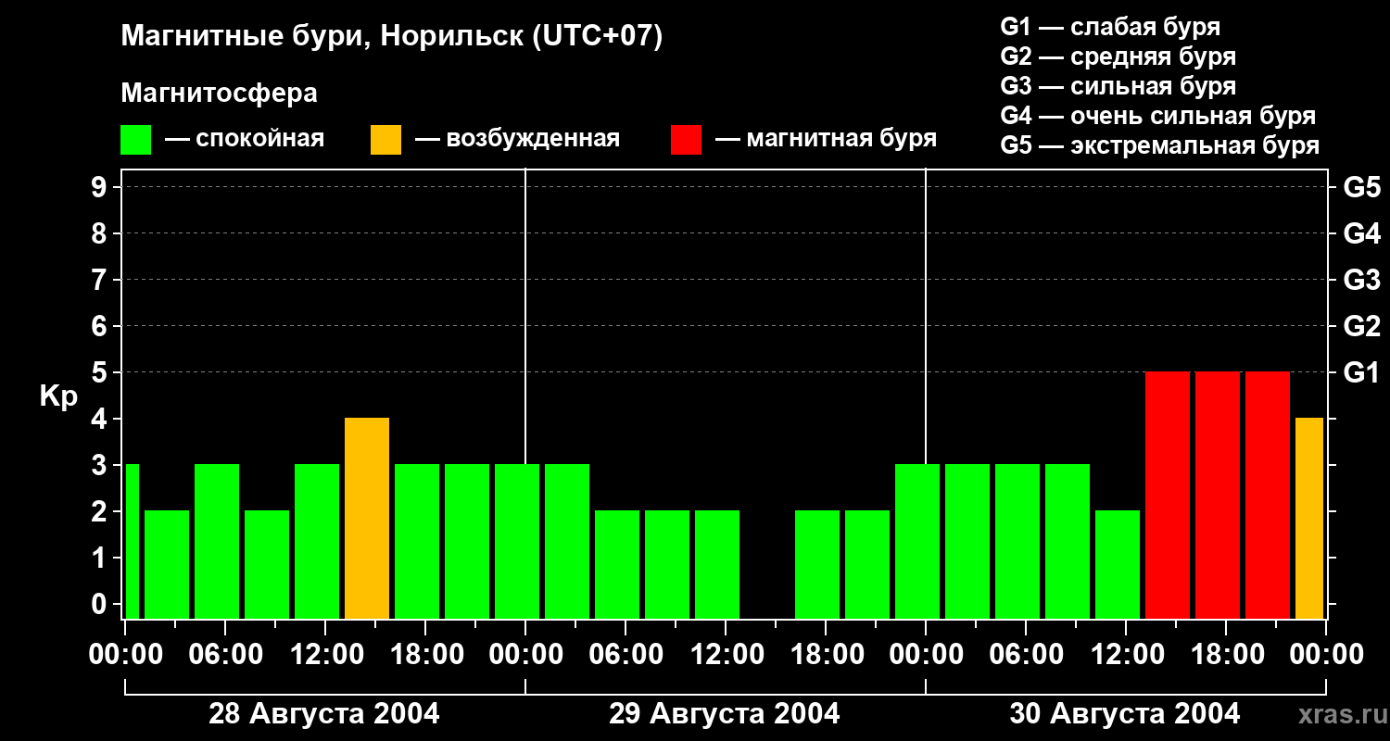Click the 'G5 — экстремальная буря' legend line

tap(1160, 145)
